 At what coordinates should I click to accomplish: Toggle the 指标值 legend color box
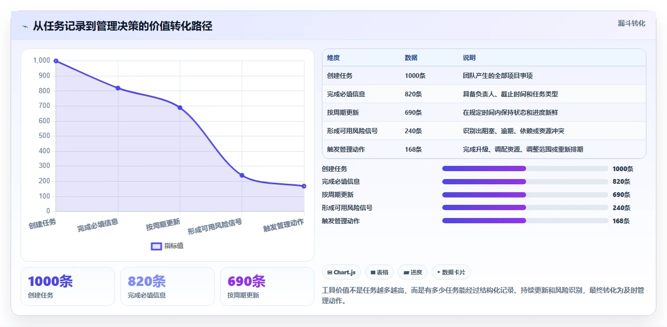(x=156, y=246)
